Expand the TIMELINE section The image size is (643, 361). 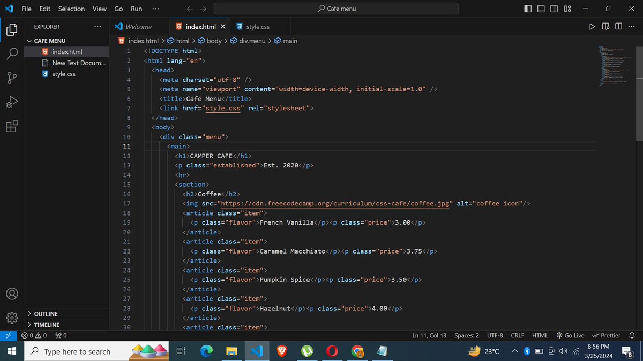(x=67, y=325)
